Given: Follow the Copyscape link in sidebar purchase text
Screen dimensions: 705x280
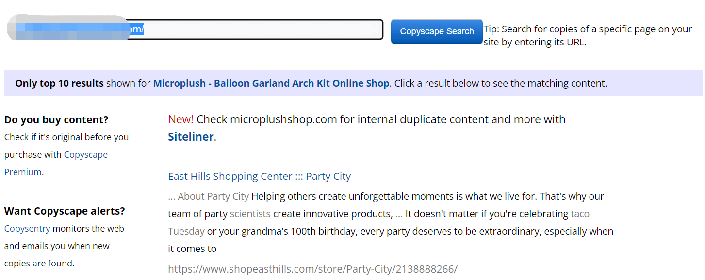Looking at the screenshot, I should click(x=86, y=155).
